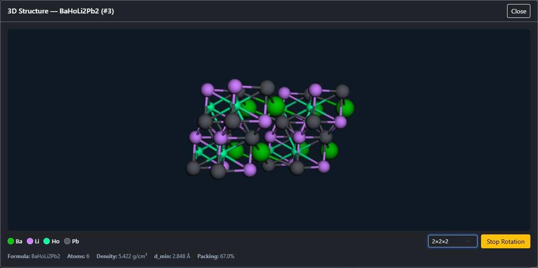Click the teal Ho legend swatch
The image size is (538, 268).
(47, 241)
